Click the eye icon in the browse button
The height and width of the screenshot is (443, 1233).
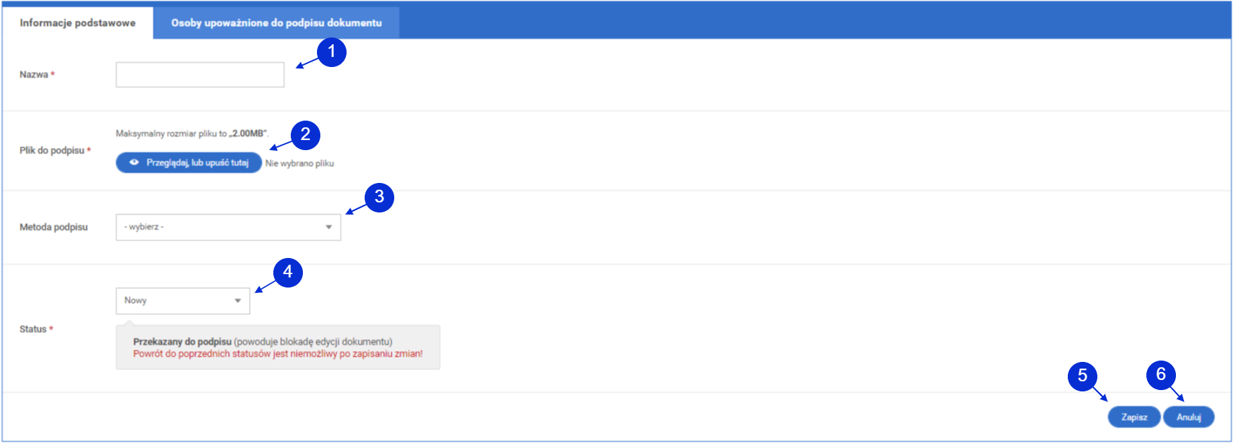134,163
